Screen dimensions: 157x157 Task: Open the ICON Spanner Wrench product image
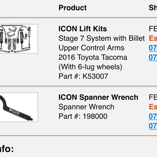click(x=19, y=107)
